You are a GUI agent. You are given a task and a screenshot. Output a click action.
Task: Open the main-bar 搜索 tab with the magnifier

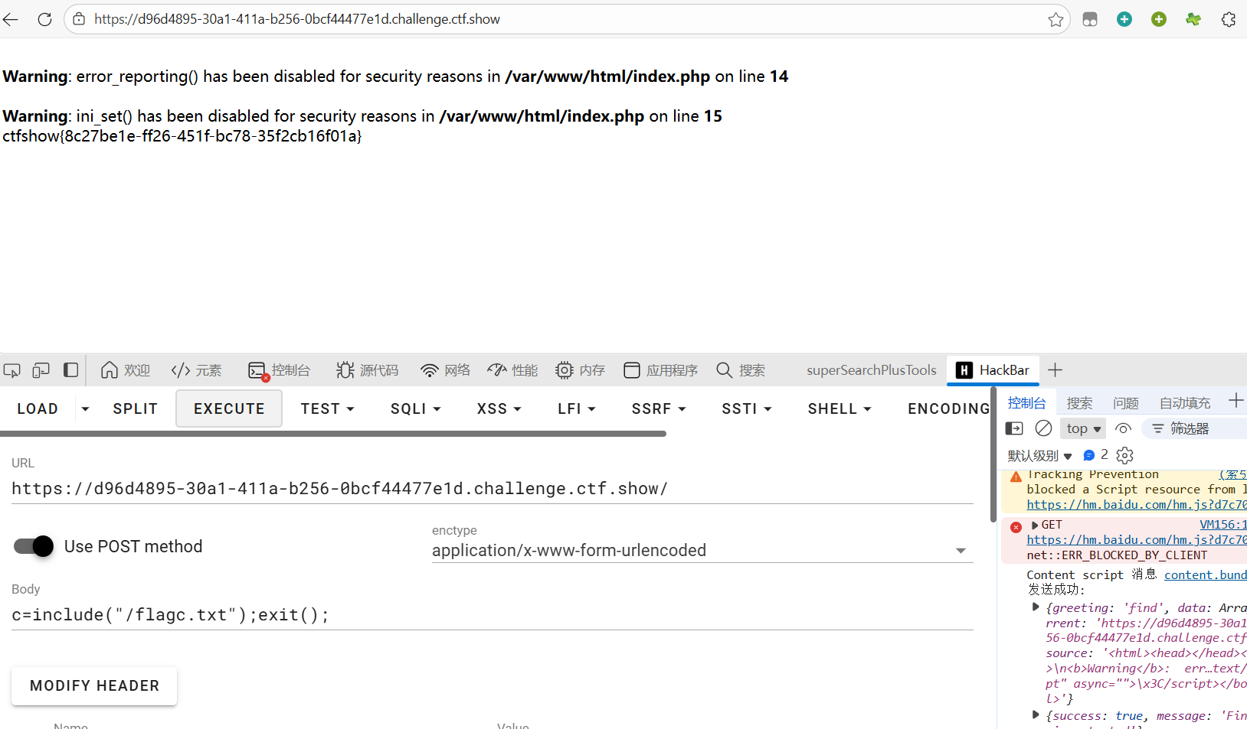pos(741,370)
